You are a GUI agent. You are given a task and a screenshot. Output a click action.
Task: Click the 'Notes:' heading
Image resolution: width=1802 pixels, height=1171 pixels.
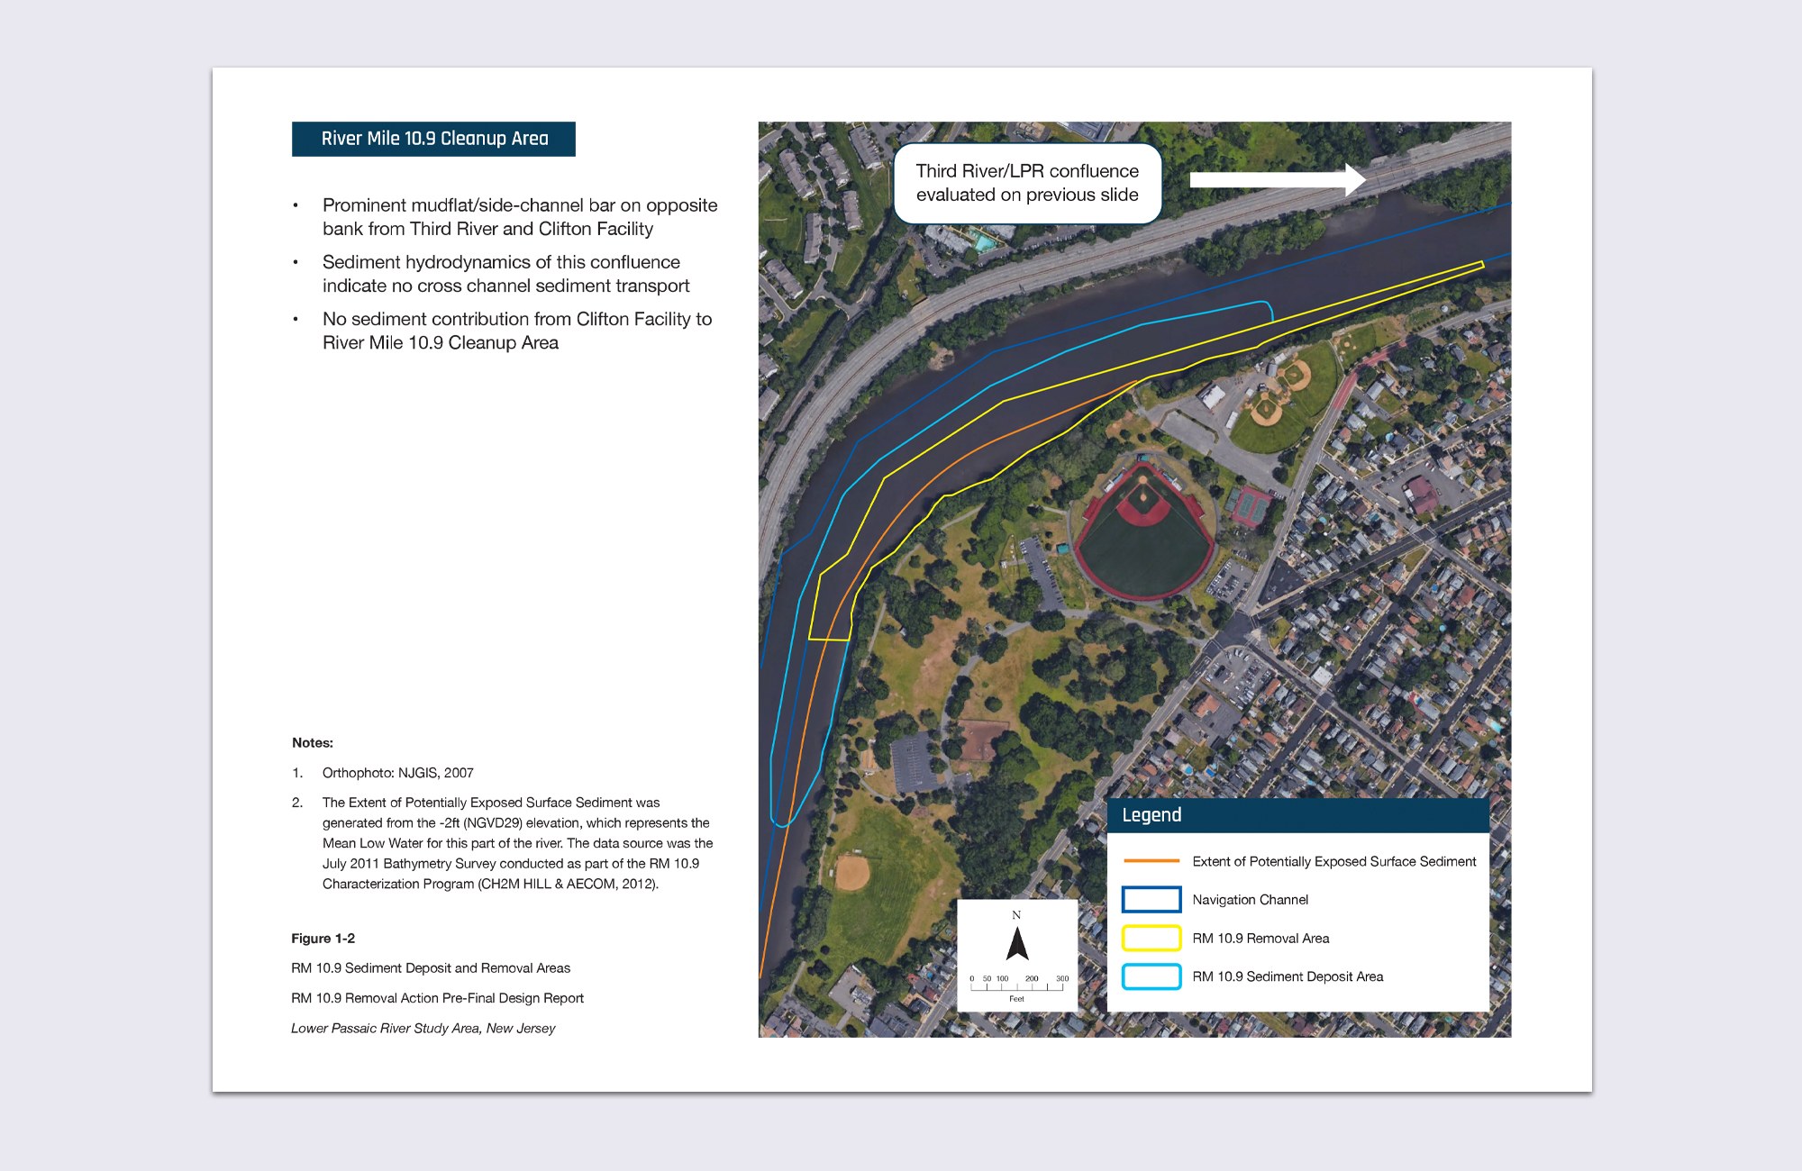pos(313,743)
